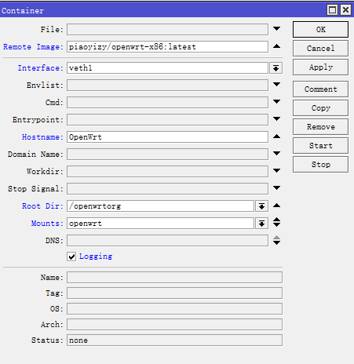Expand the Workdir field arrow
354x364 pixels.
[276, 170]
